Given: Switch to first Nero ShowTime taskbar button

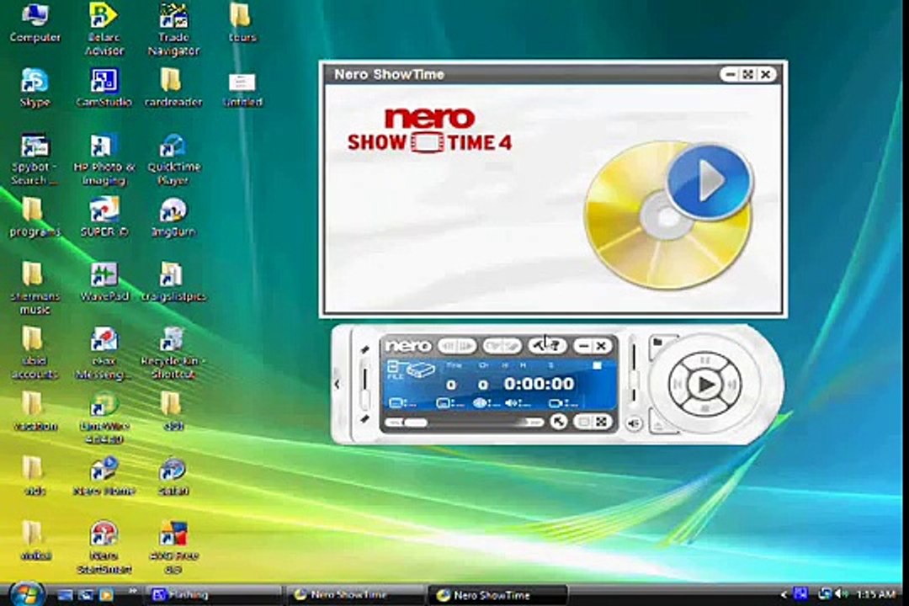Looking at the screenshot, I should 355,594.
